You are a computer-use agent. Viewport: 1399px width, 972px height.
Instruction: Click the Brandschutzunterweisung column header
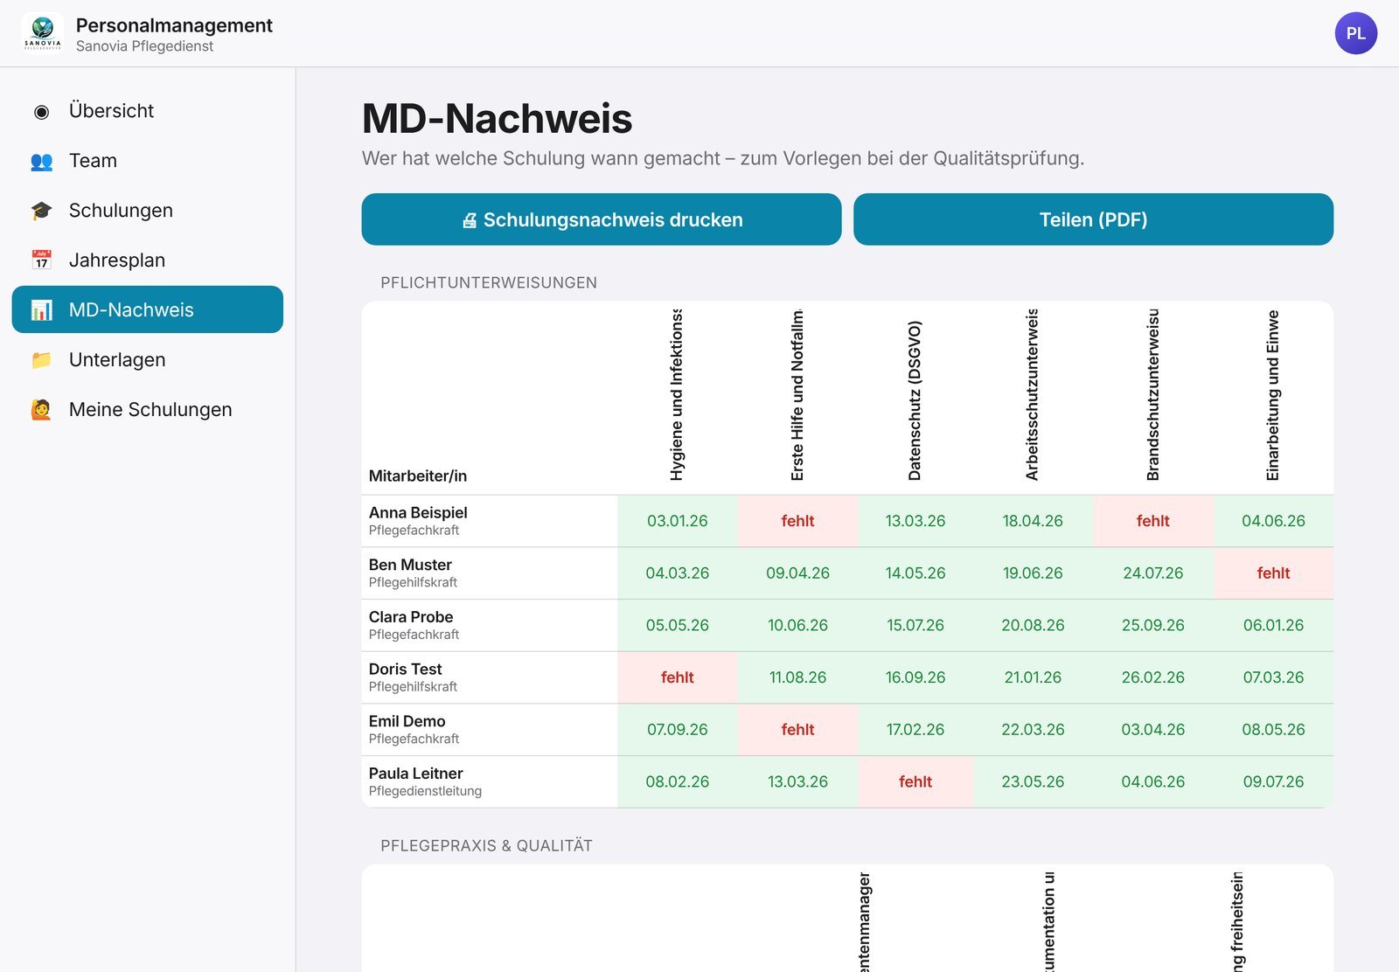click(1152, 395)
